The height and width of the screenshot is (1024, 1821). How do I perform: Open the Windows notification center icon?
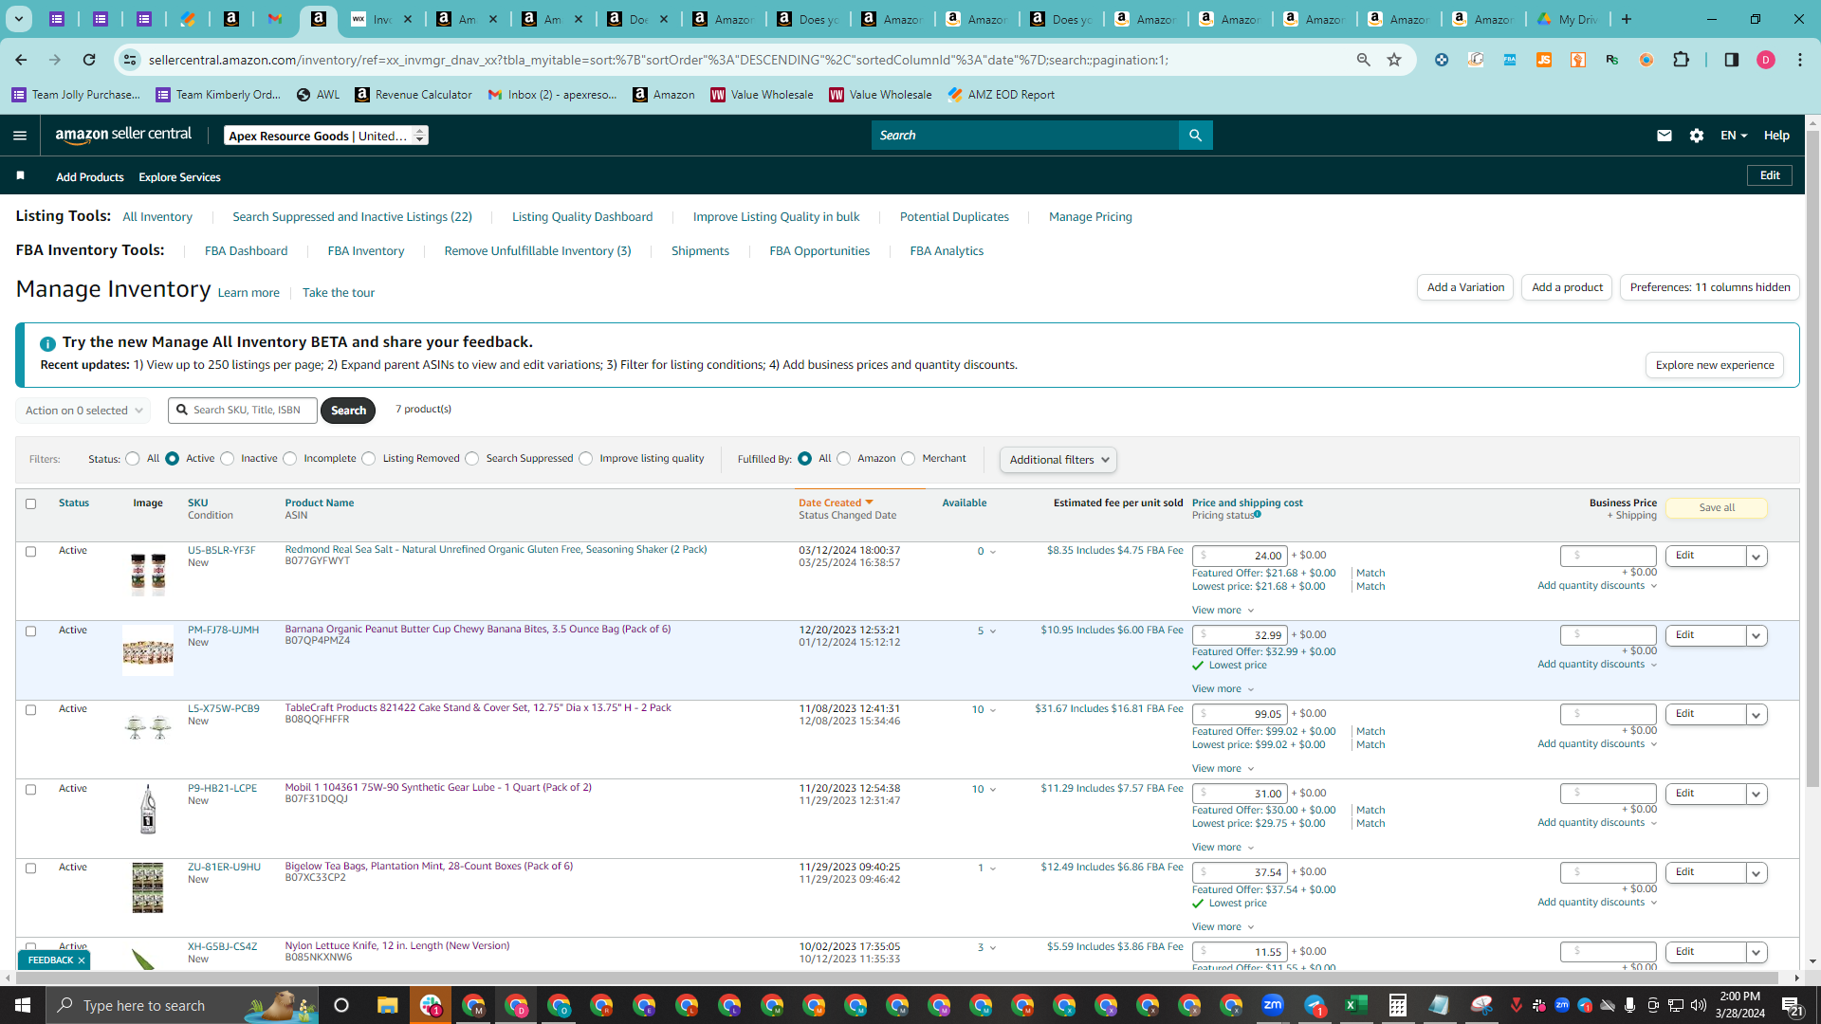pos(1792,1005)
